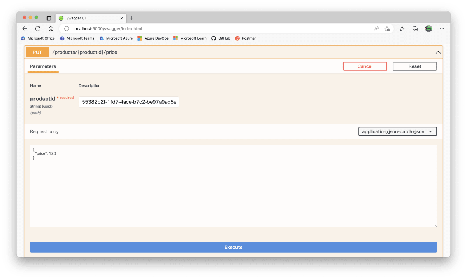Execute the PUT request
The height and width of the screenshot is (279, 467).
[x=233, y=247]
